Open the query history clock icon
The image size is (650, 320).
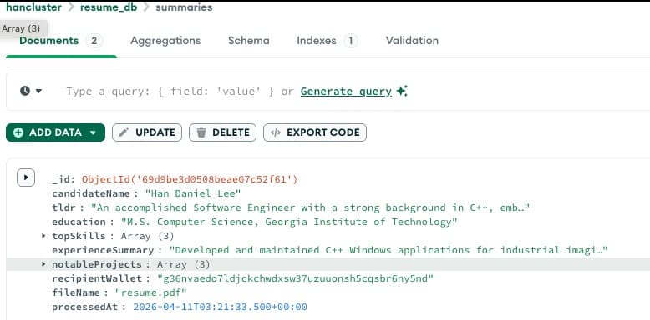click(25, 91)
